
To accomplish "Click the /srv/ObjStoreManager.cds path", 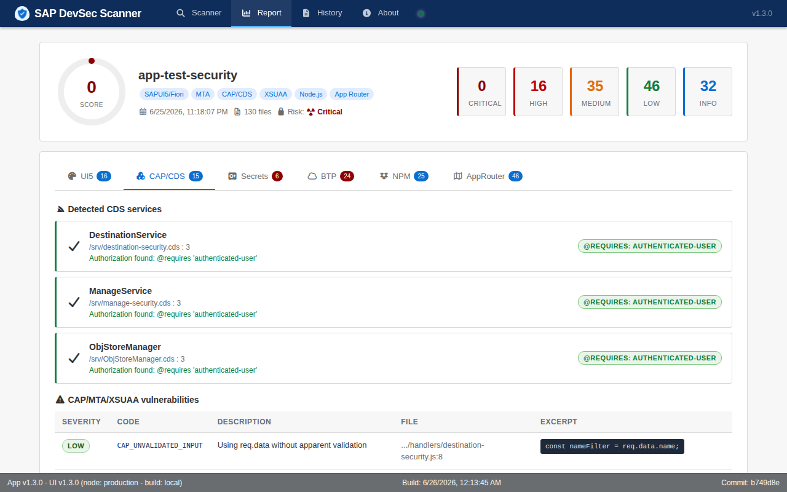I will tap(136, 359).
